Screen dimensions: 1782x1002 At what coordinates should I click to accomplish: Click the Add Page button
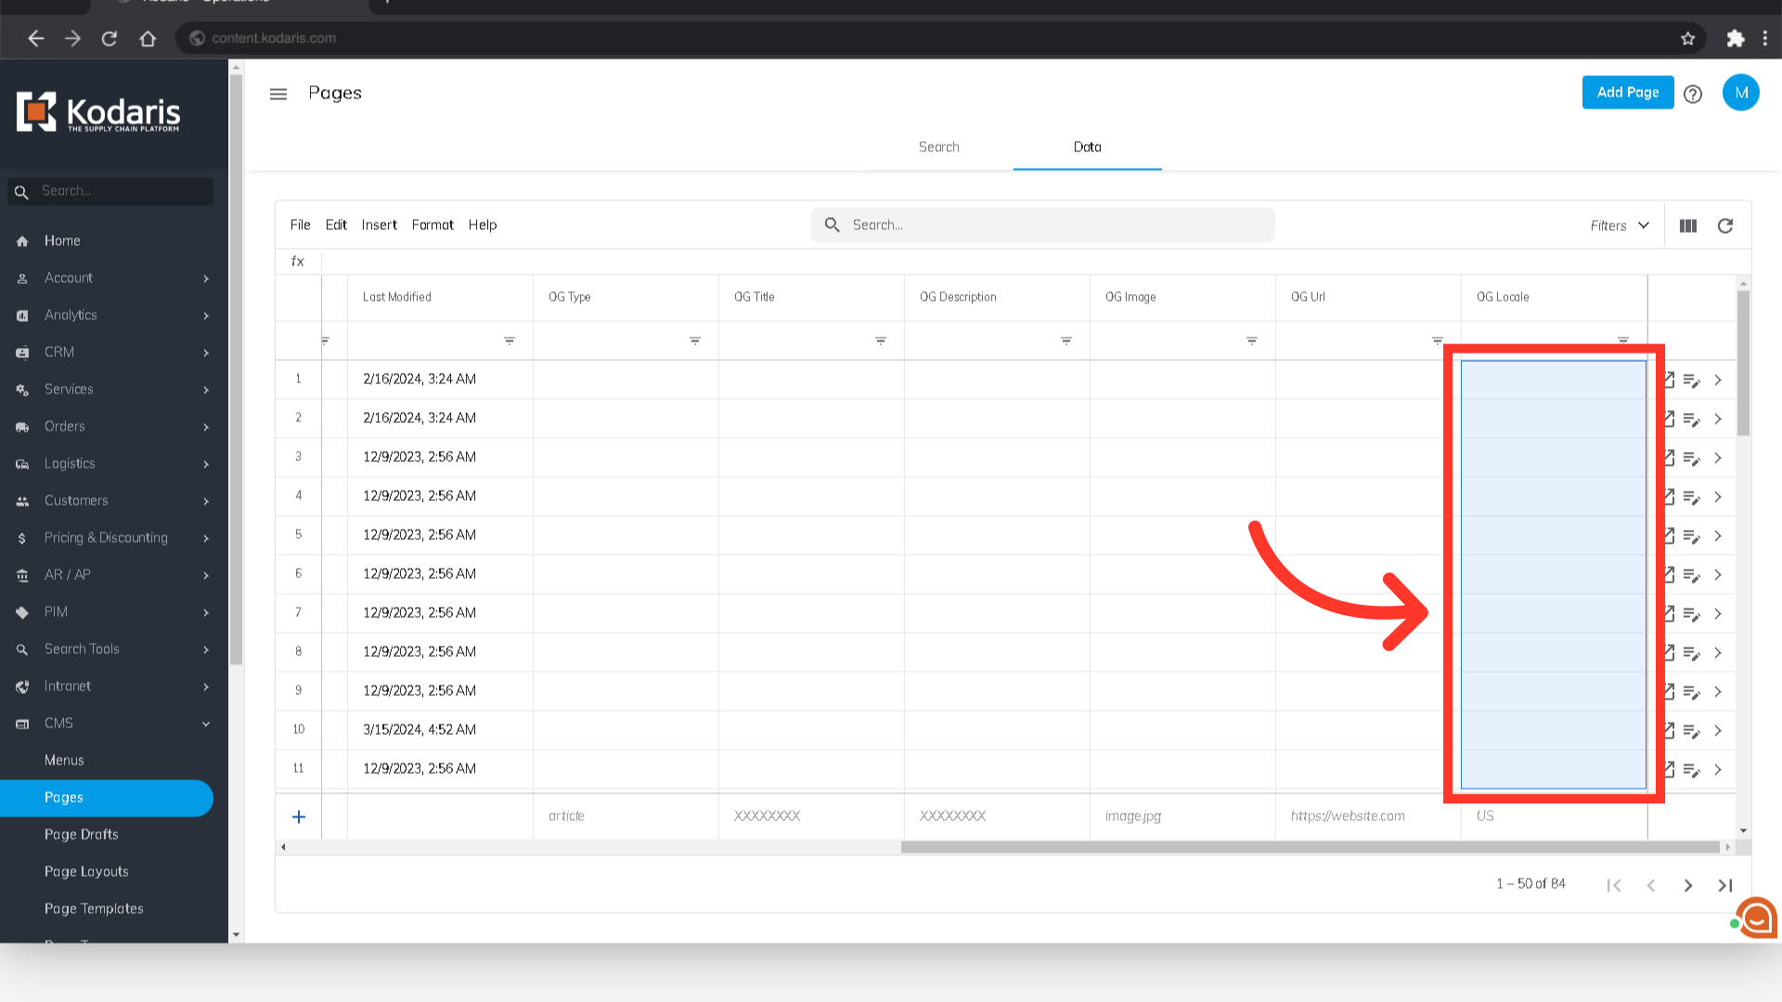[x=1627, y=92]
